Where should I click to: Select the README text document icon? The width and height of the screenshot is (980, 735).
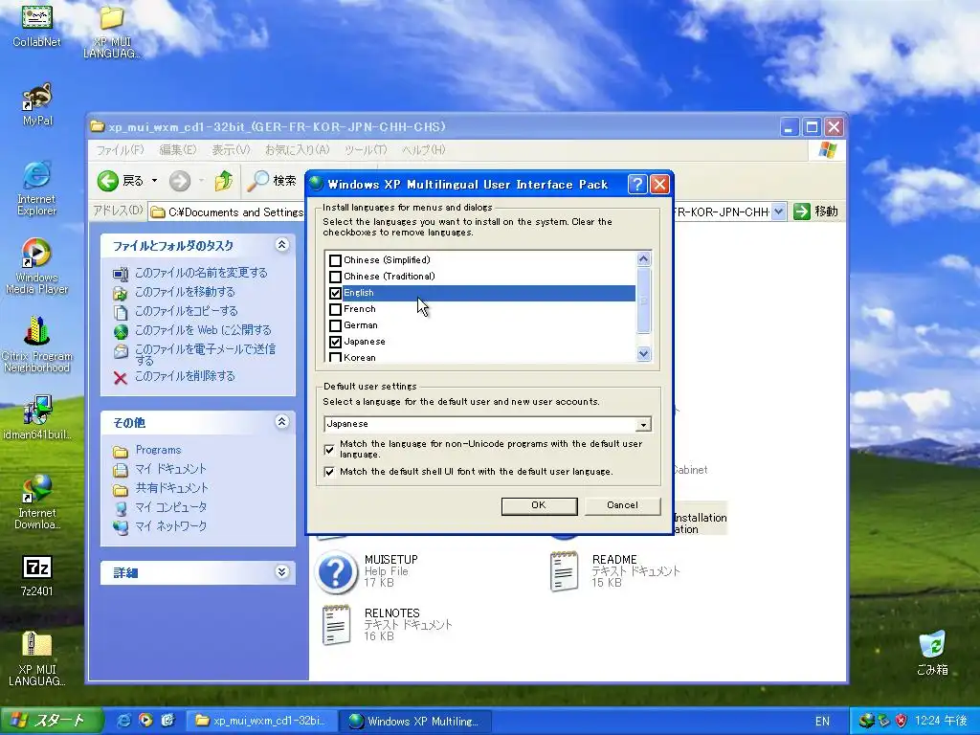point(564,570)
